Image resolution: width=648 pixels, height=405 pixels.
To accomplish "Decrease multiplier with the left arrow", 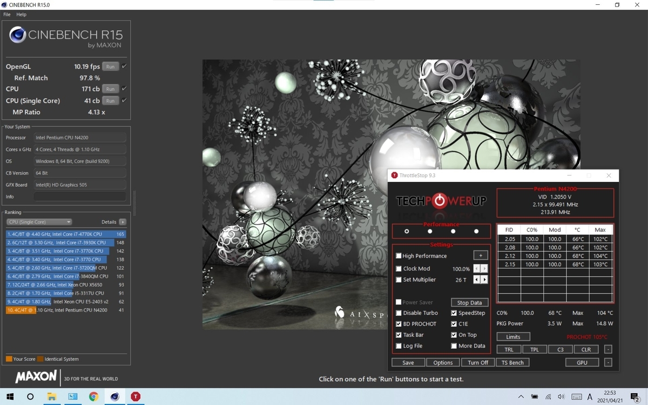I will point(477,280).
